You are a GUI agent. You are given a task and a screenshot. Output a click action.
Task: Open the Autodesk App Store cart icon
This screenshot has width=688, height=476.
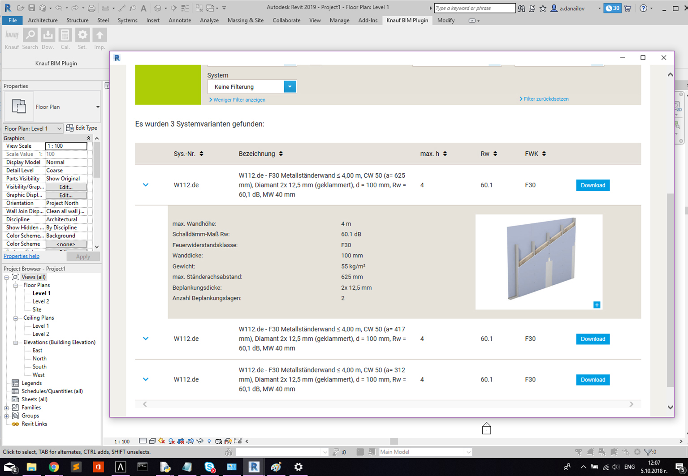pyautogui.click(x=627, y=8)
